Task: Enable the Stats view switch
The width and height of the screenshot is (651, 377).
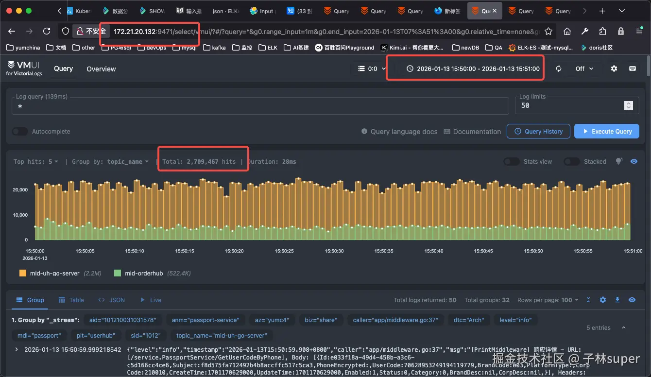Action: point(512,161)
